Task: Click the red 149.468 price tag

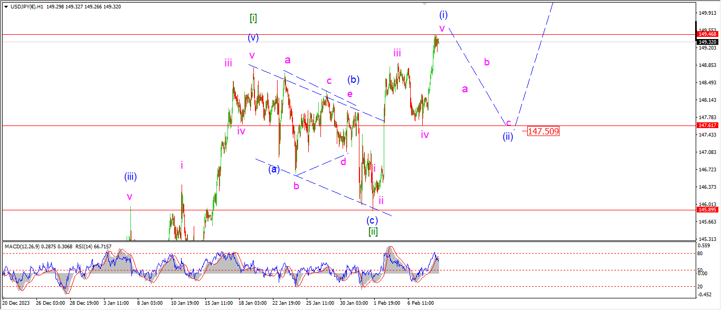Action: tap(707, 34)
